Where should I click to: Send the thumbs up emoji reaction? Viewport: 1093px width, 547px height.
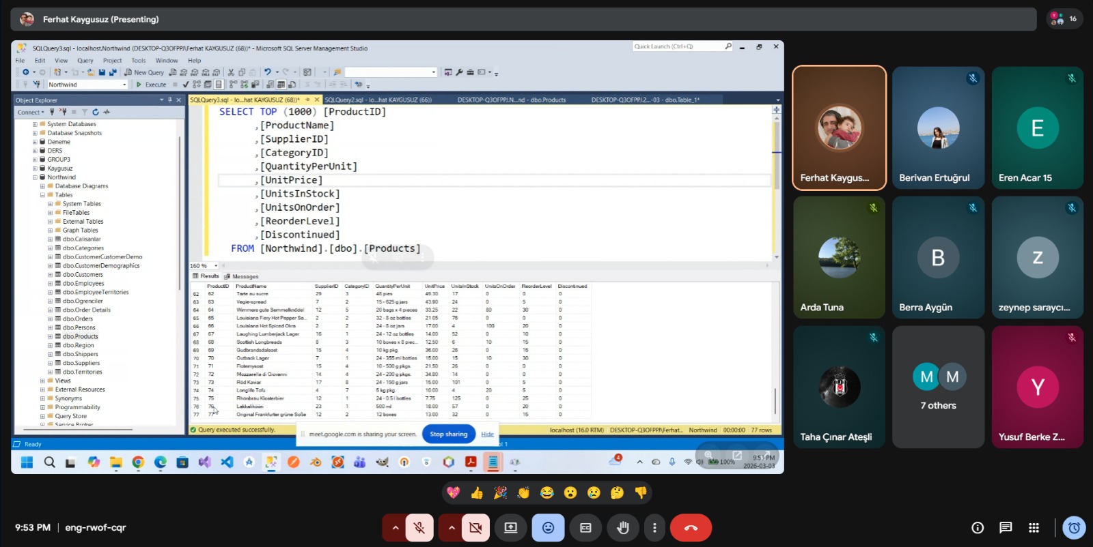[x=477, y=492]
